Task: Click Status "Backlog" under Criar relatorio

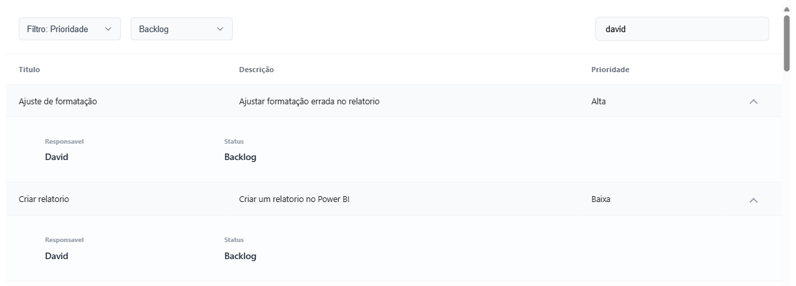Action: point(240,256)
